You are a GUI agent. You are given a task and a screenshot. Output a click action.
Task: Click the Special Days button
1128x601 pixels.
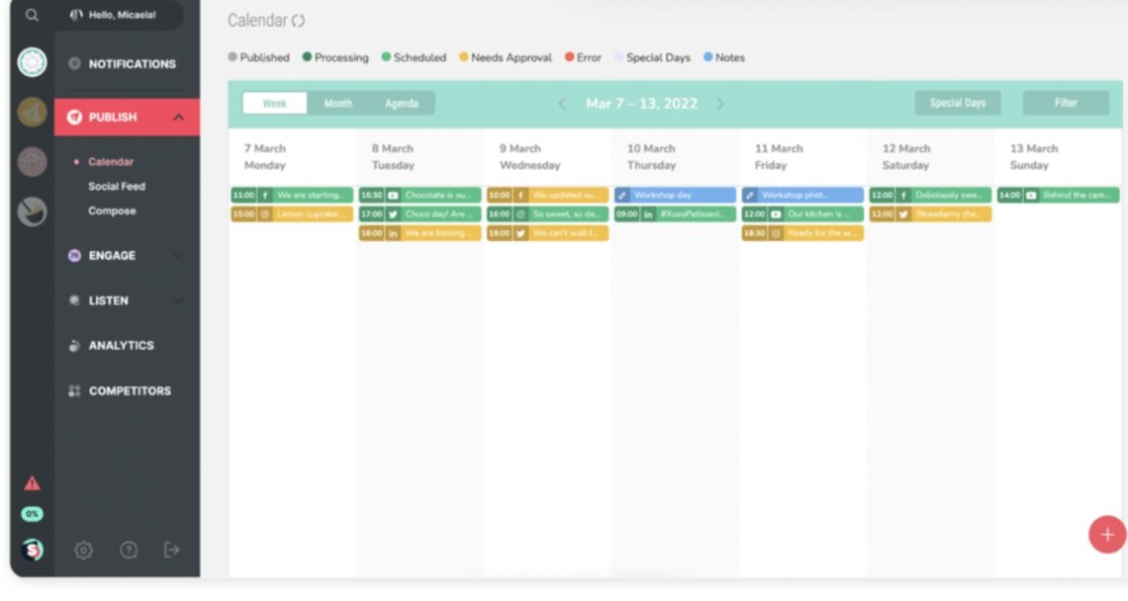(x=958, y=103)
